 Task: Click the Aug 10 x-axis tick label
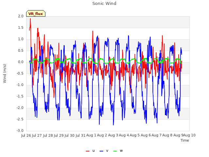point(189,135)
